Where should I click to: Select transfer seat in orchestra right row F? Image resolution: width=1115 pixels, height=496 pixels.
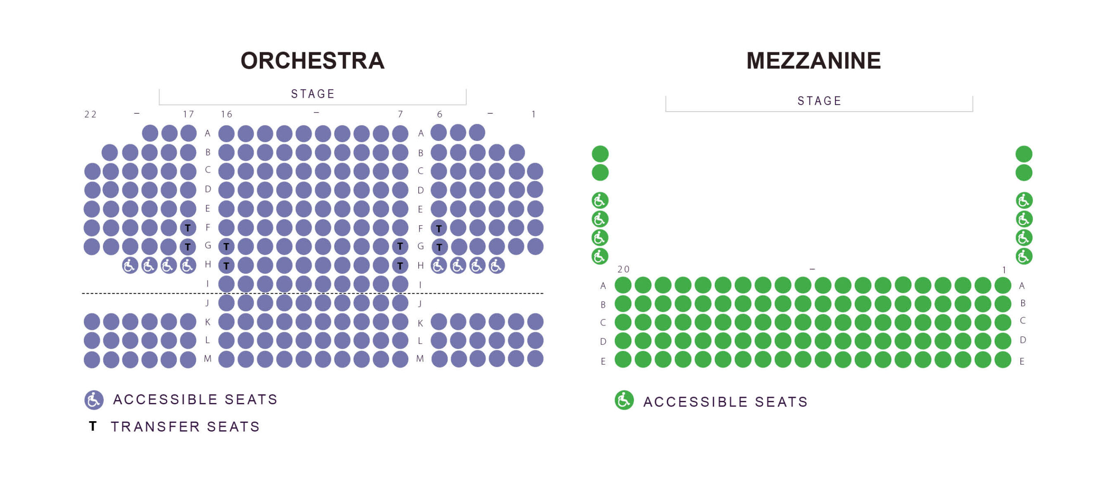point(439,228)
